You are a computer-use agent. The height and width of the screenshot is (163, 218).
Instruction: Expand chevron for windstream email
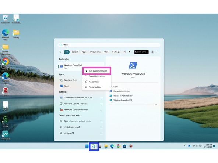(x=101, y=127)
